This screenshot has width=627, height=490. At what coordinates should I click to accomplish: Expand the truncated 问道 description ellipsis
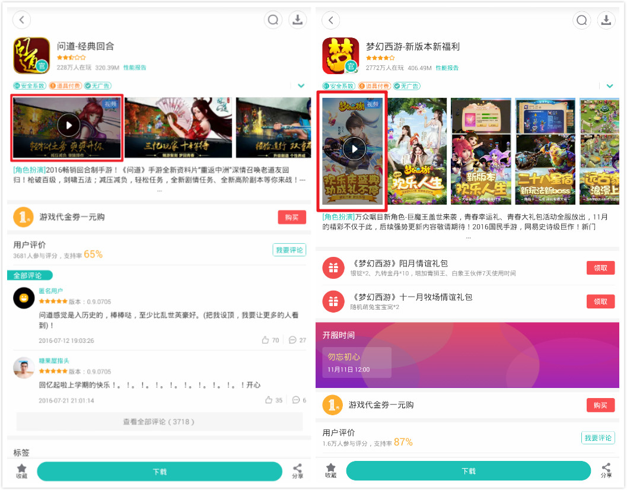pos(159,191)
